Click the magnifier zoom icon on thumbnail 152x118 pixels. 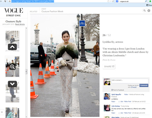pos(12,67)
